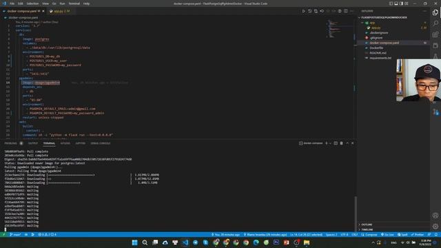
Task: Open the Manage gear in activity bar
Action: coord(435,227)
